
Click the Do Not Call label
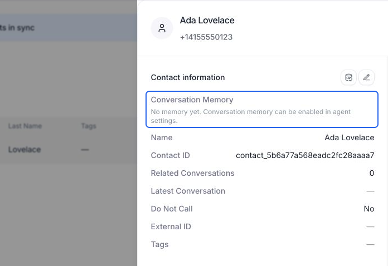(172, 209)
